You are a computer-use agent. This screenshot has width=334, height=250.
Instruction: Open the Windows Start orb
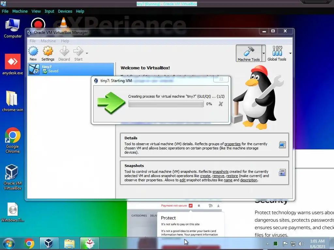pos(8,243)
